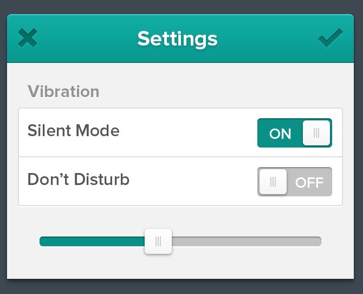Click the Vibration section heading
Viewport: 363px width, 294px height.
(x=63, y=91)
